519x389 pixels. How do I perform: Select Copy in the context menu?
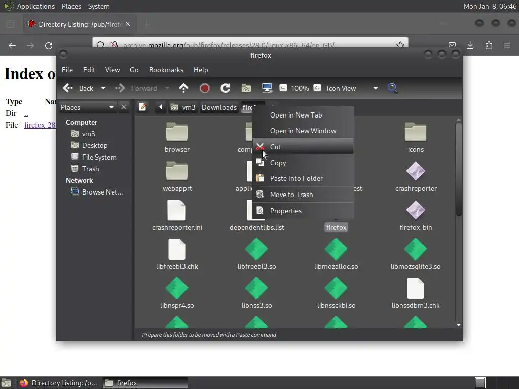[303, 163]
